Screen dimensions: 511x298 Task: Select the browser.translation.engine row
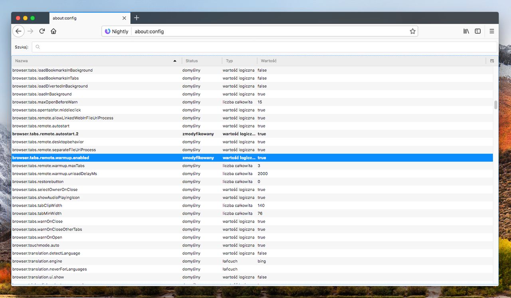click(252, 261)
